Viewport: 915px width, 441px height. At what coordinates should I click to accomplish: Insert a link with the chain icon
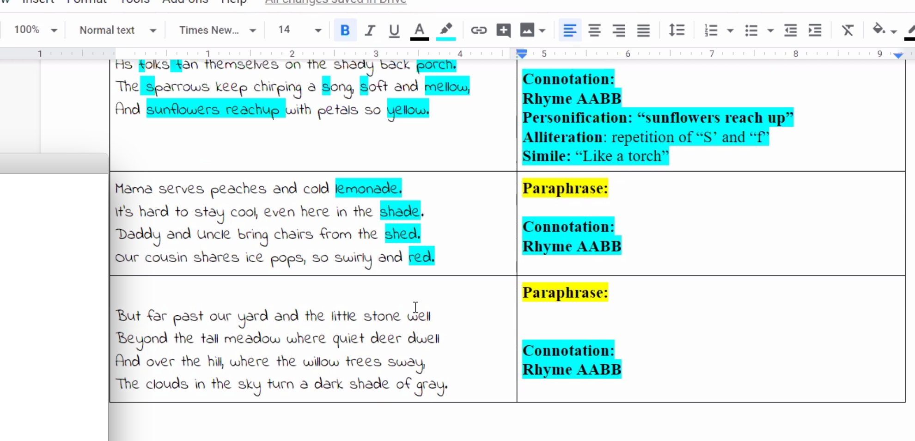coord(479,31)
